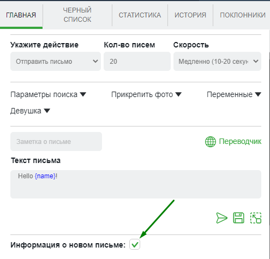Open the action dropdown 'Отправить письмо'
This screenshot has width=270, height=259.
[56, 62]
